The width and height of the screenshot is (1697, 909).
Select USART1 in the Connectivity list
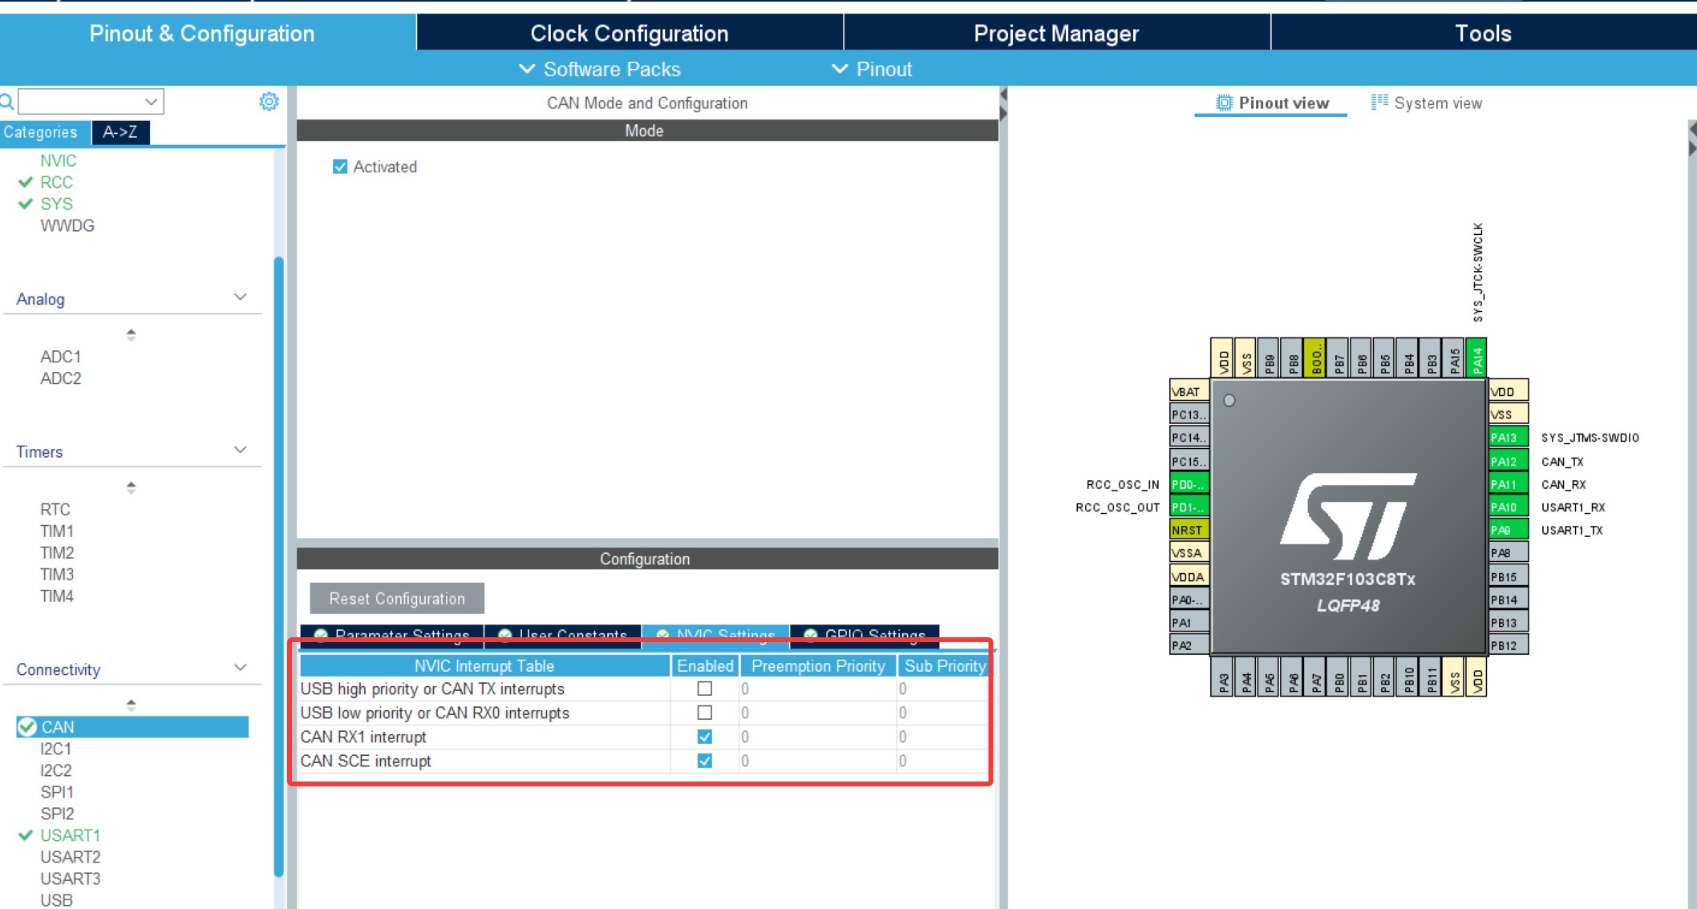tap(71, 835)
